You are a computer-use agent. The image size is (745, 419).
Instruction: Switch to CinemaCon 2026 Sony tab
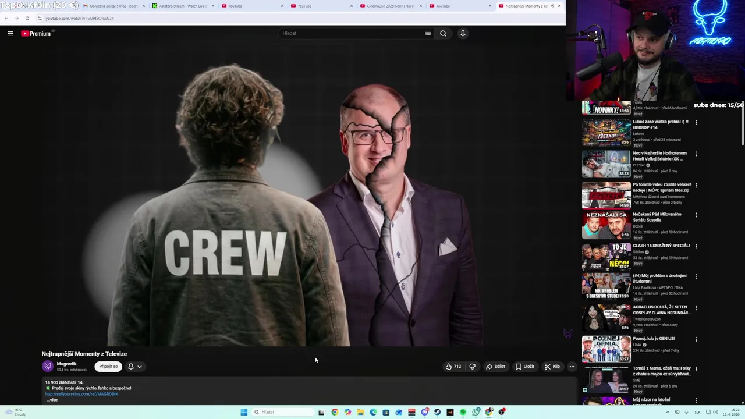391,6
